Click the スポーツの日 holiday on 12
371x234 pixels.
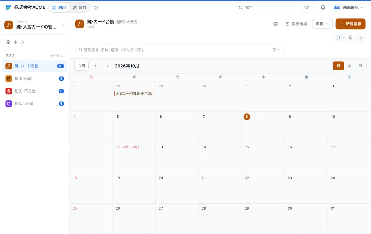pyautogui.click(x=130, y=147)
